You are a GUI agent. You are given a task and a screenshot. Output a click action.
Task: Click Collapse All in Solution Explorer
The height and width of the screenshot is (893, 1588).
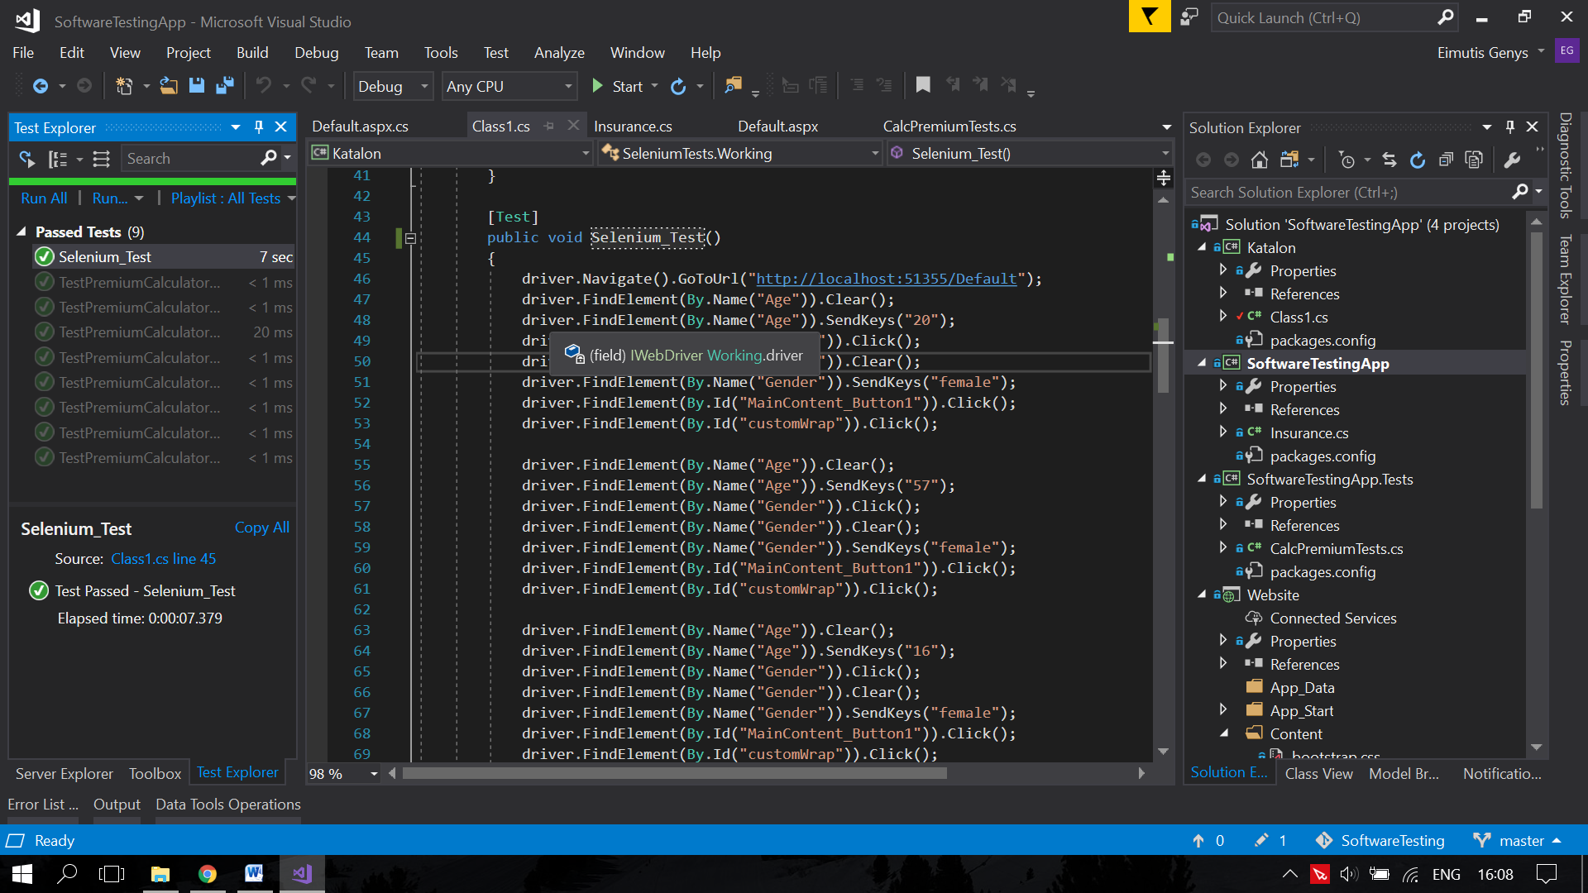click(x=1446, y=160)
